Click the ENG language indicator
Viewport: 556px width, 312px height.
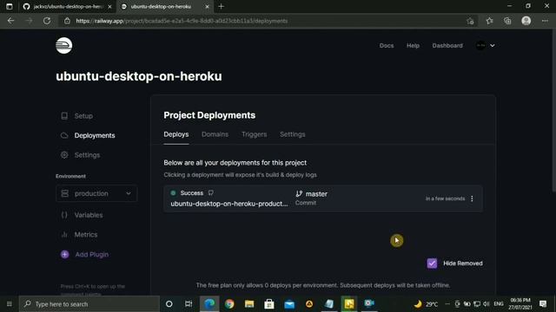coord(499,304)
